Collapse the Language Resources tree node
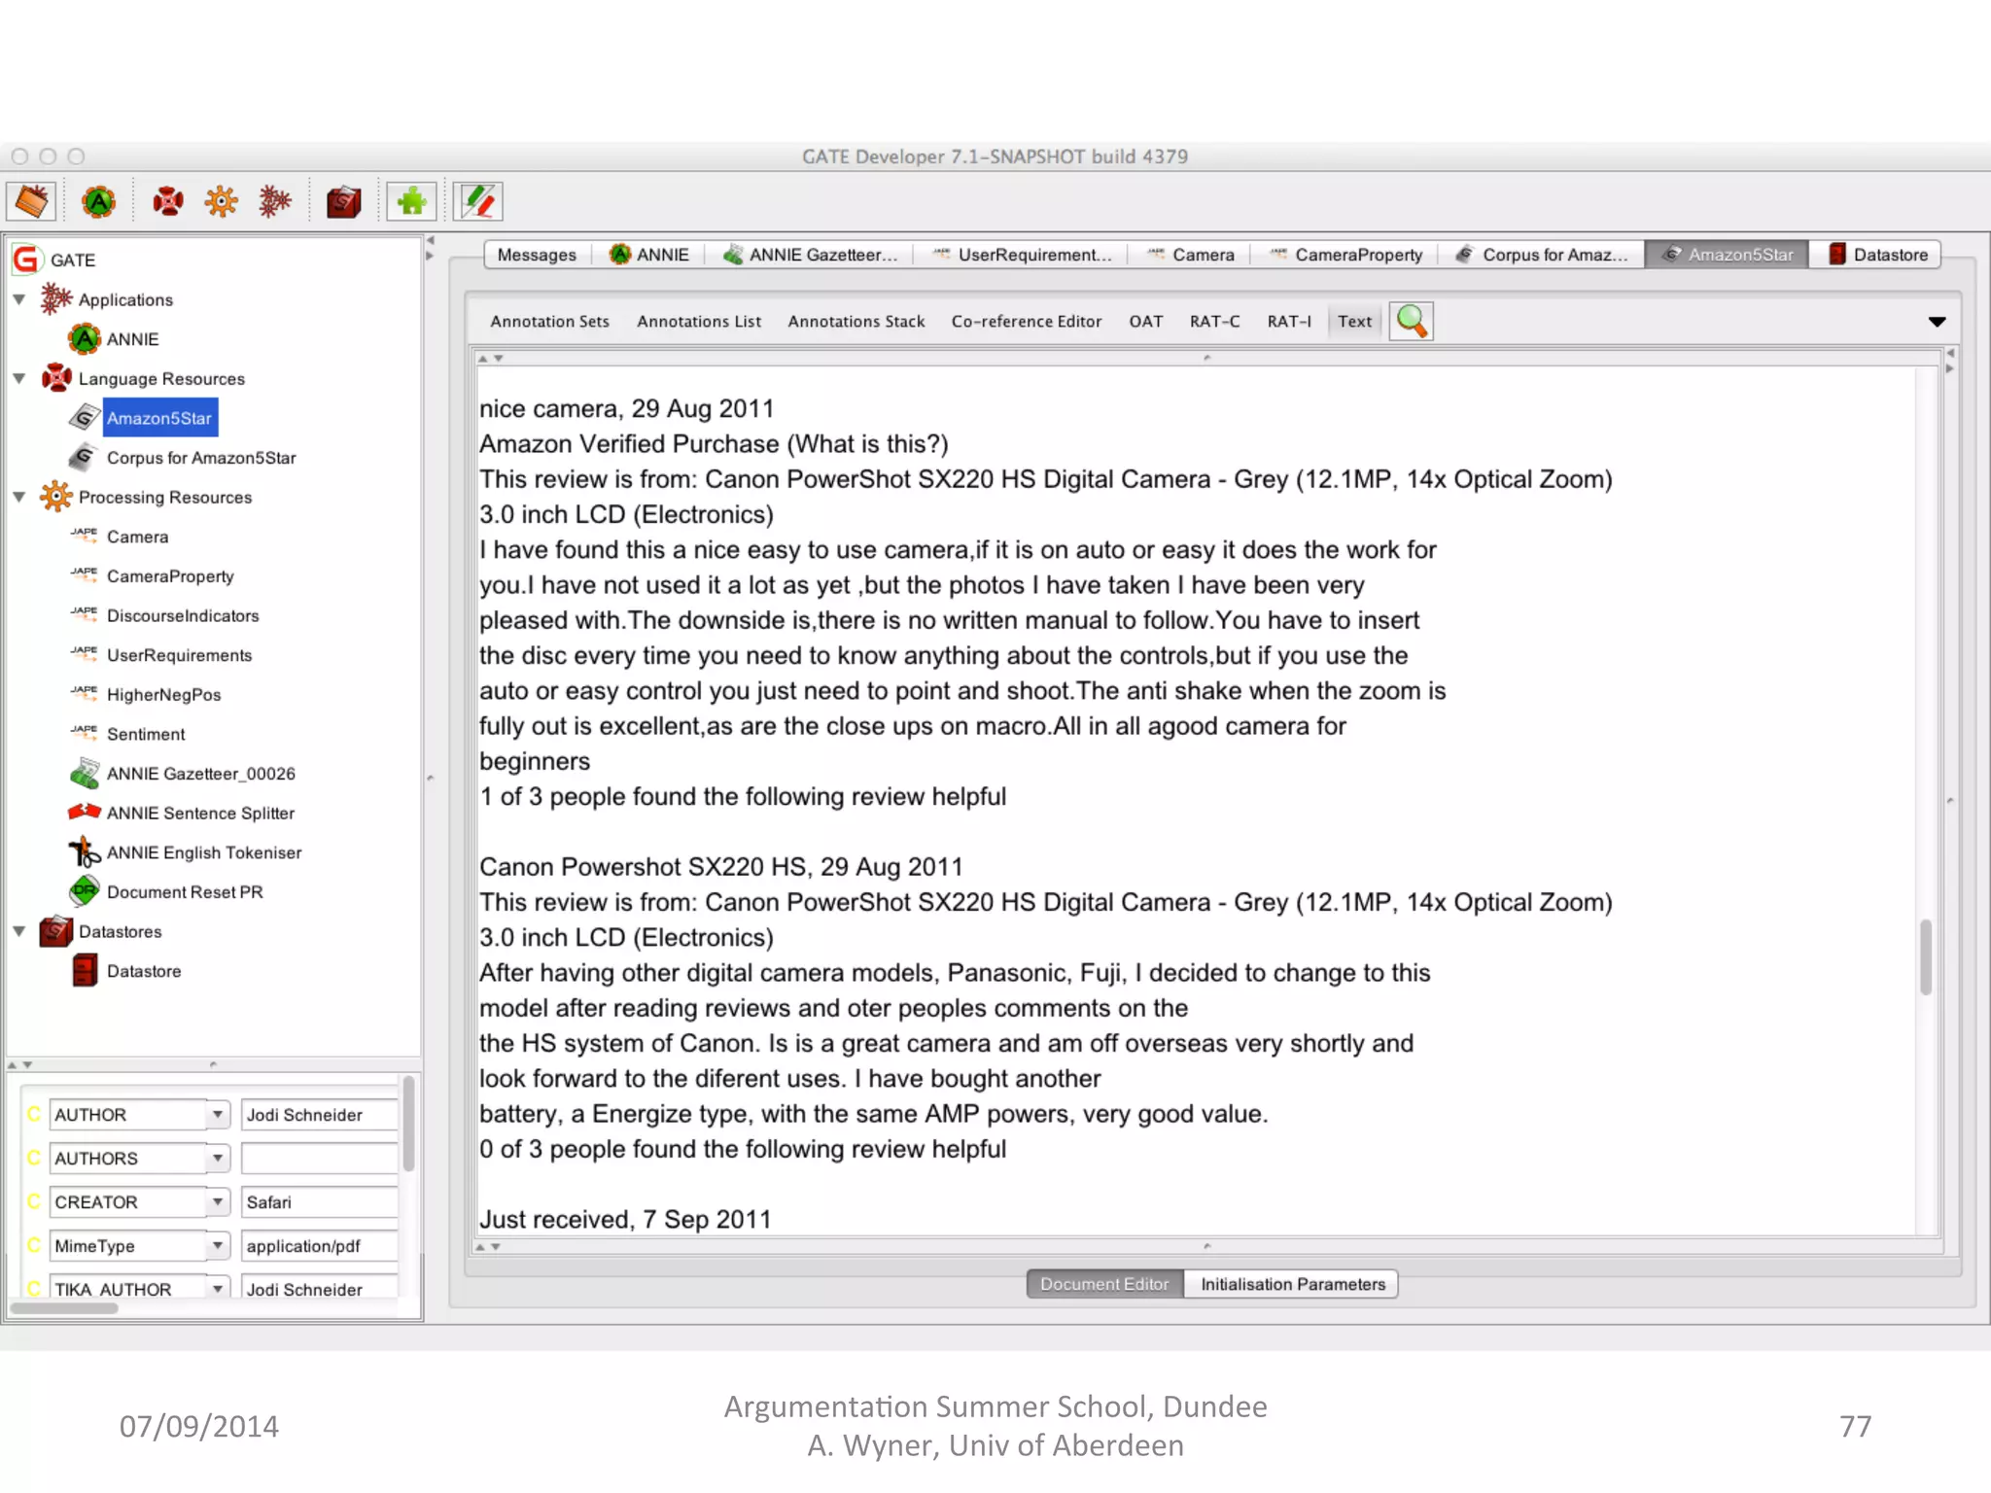1991x1493 pixels. [x=19, y=379]
